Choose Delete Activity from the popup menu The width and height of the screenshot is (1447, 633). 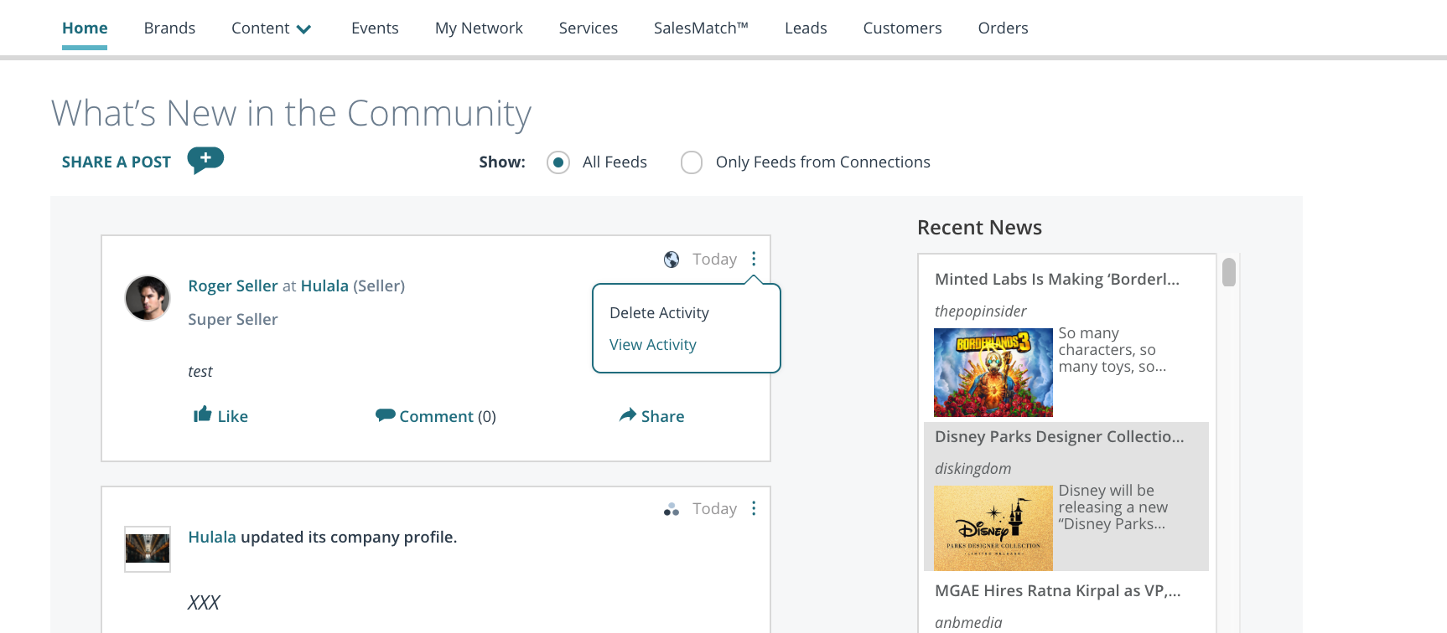(x=659, y=313)
